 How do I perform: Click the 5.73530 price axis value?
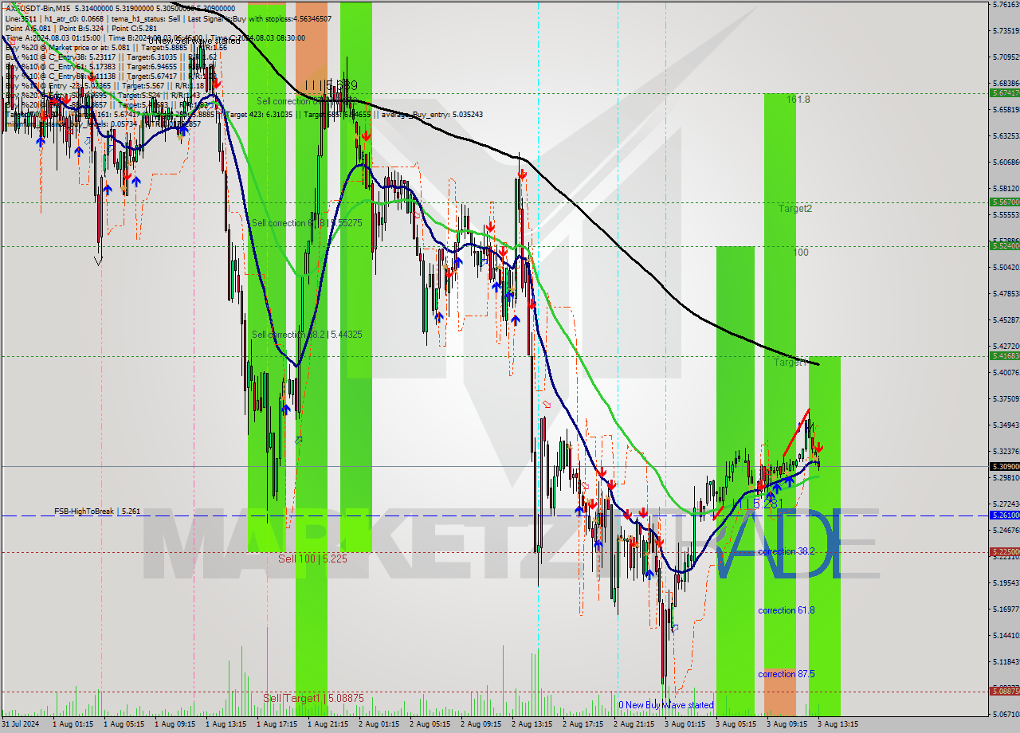tap(1005, 31)
